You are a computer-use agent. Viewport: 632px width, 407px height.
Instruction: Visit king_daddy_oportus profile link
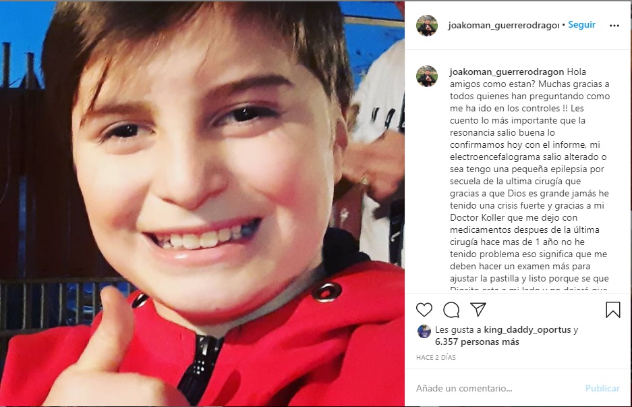(x=527, y=329)
